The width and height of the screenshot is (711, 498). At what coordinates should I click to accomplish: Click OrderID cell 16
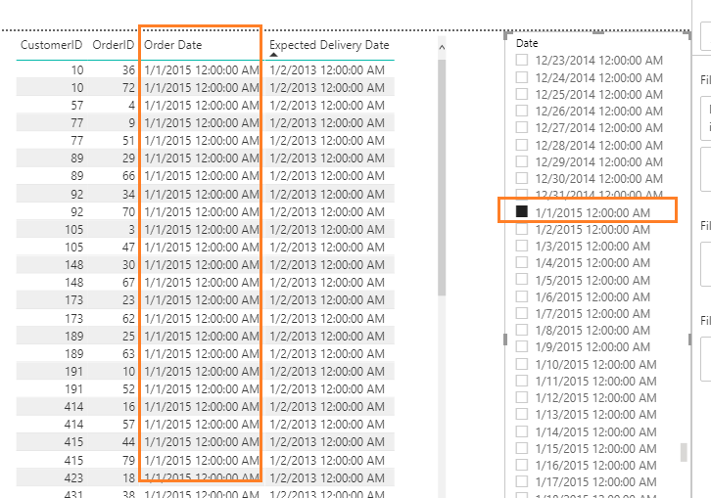(x=128, y=406)
